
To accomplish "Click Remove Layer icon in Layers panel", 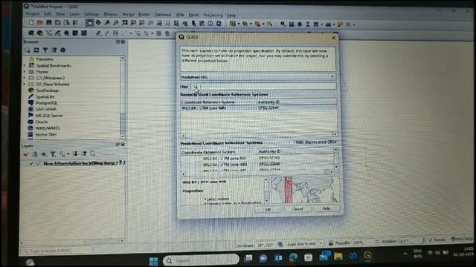I will click(93, 154).
